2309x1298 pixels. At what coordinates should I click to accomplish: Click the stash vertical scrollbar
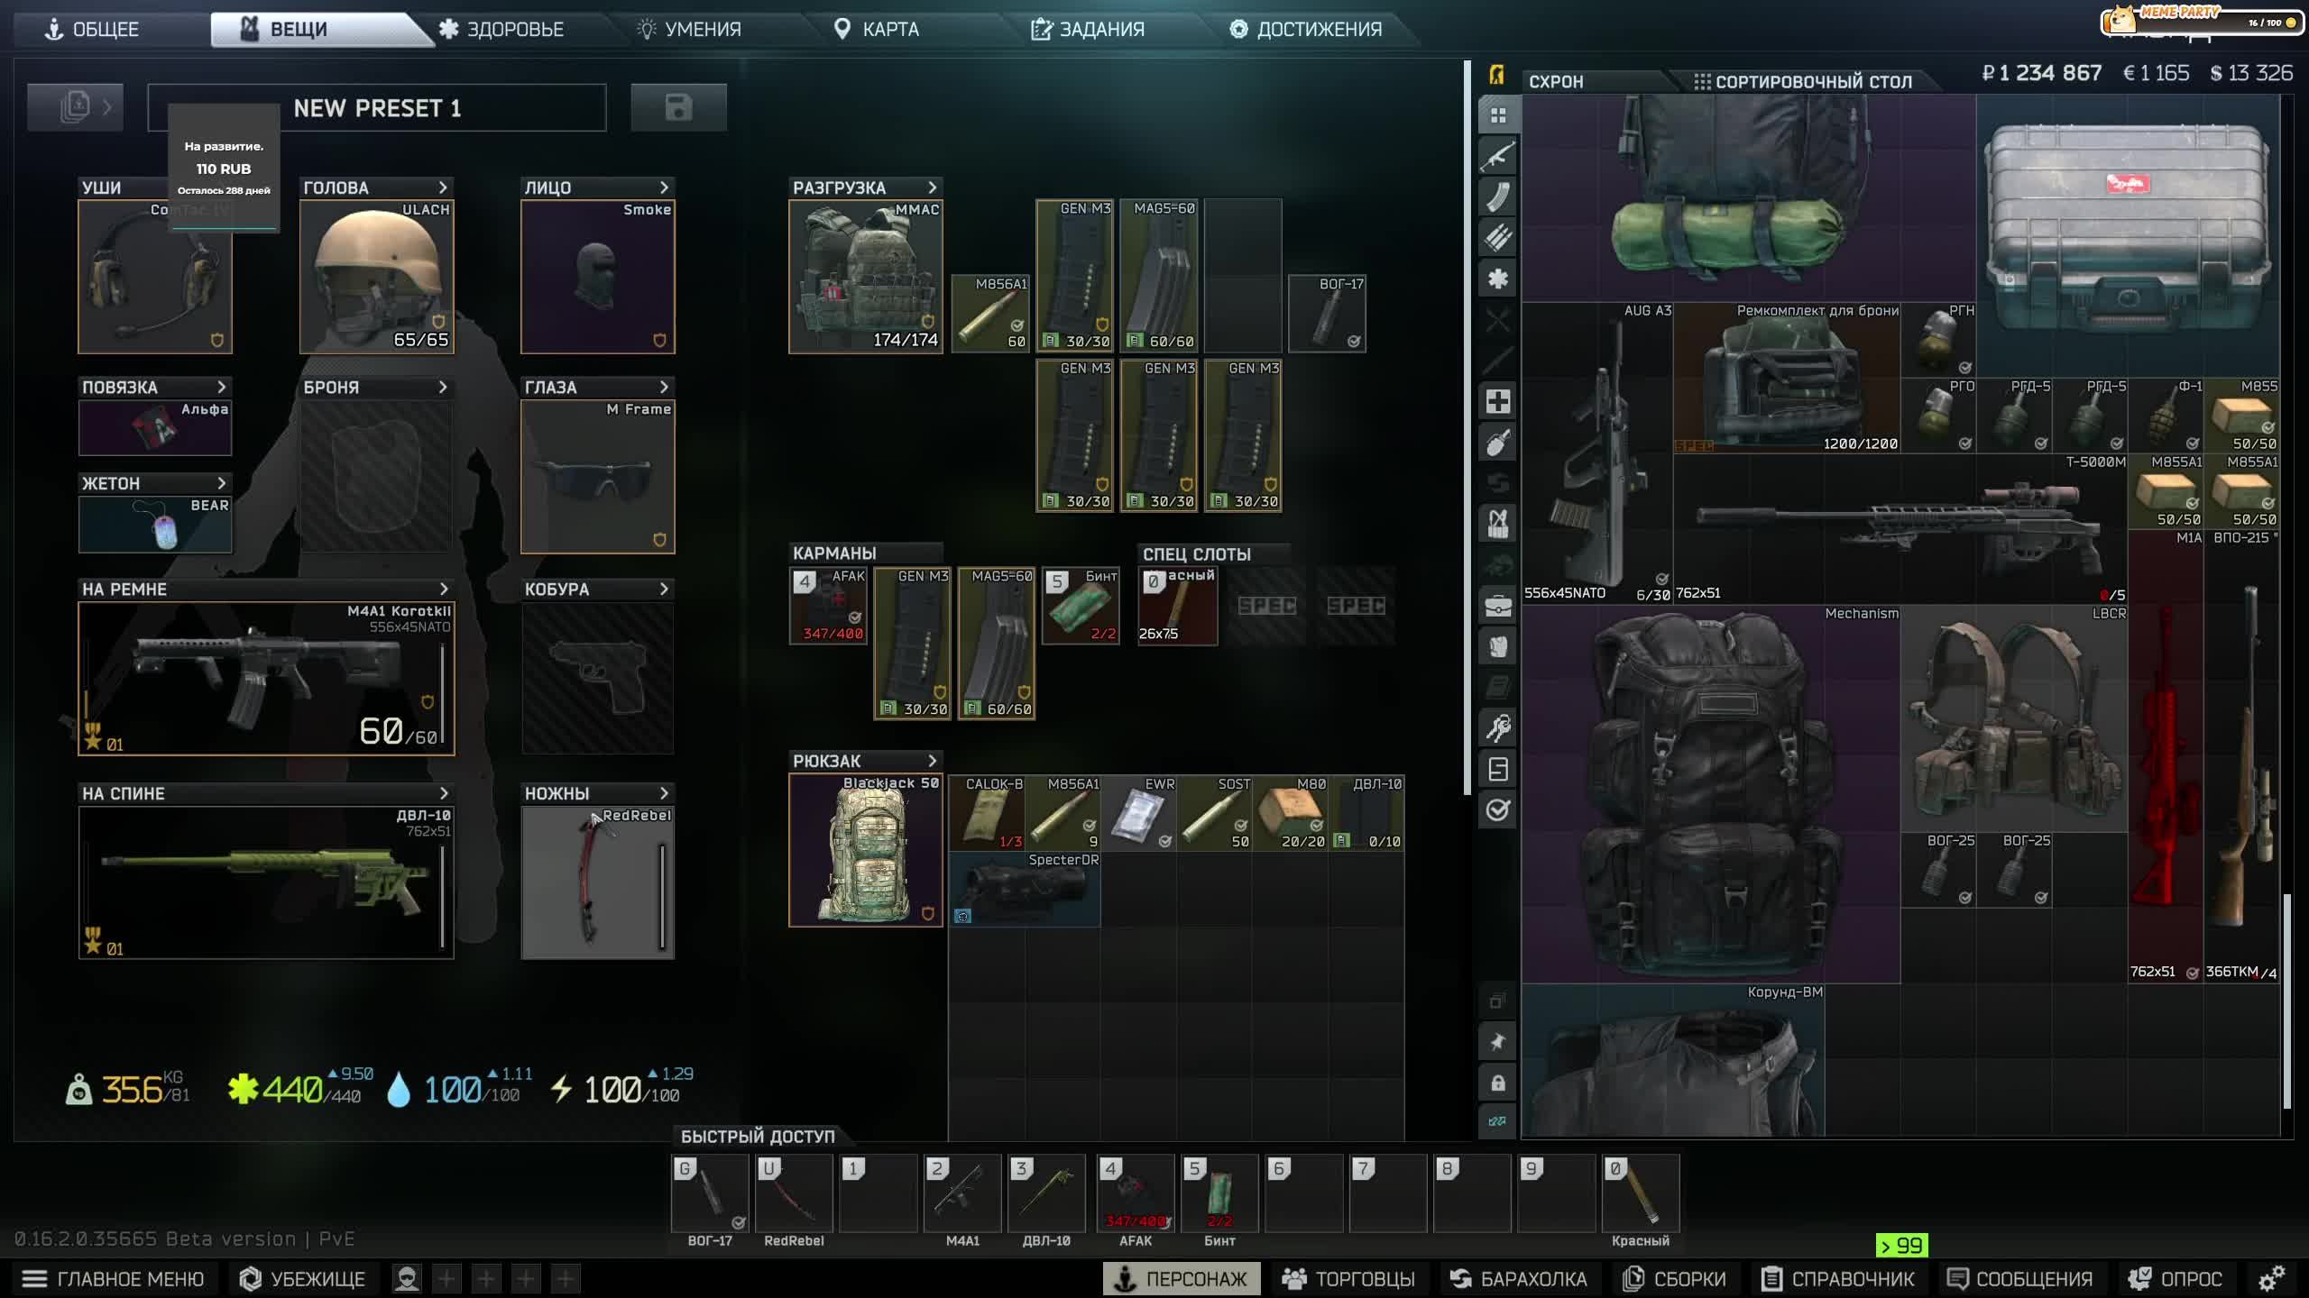(x=2286, y=1001)
